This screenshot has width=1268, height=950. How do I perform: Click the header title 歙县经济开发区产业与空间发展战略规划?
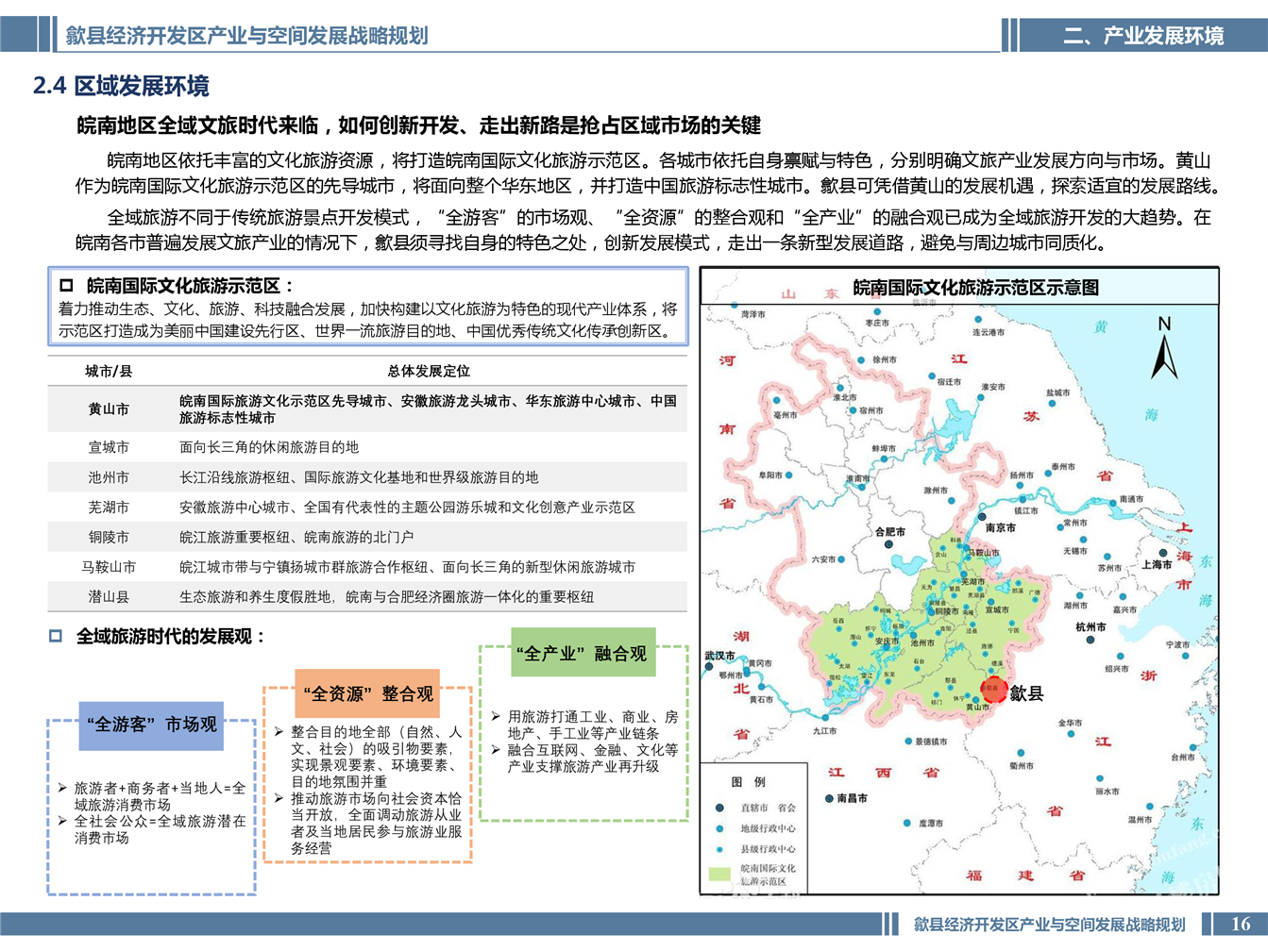pos(247,36)
